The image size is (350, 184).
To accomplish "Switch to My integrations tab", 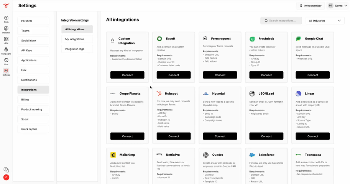I will point(77,39).
